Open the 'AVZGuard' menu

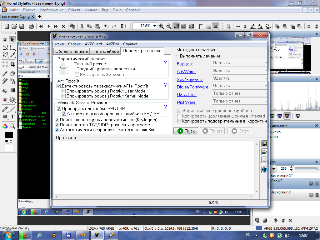tap(93, 44)
